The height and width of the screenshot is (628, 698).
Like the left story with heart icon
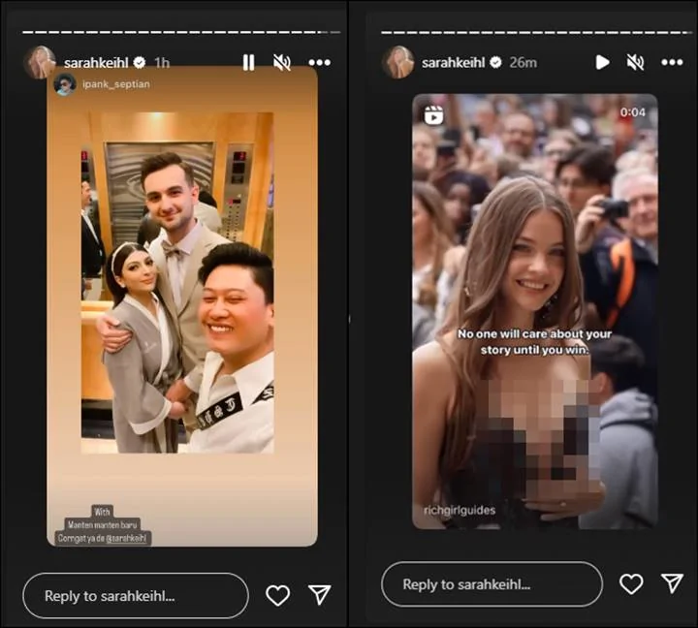277,595
